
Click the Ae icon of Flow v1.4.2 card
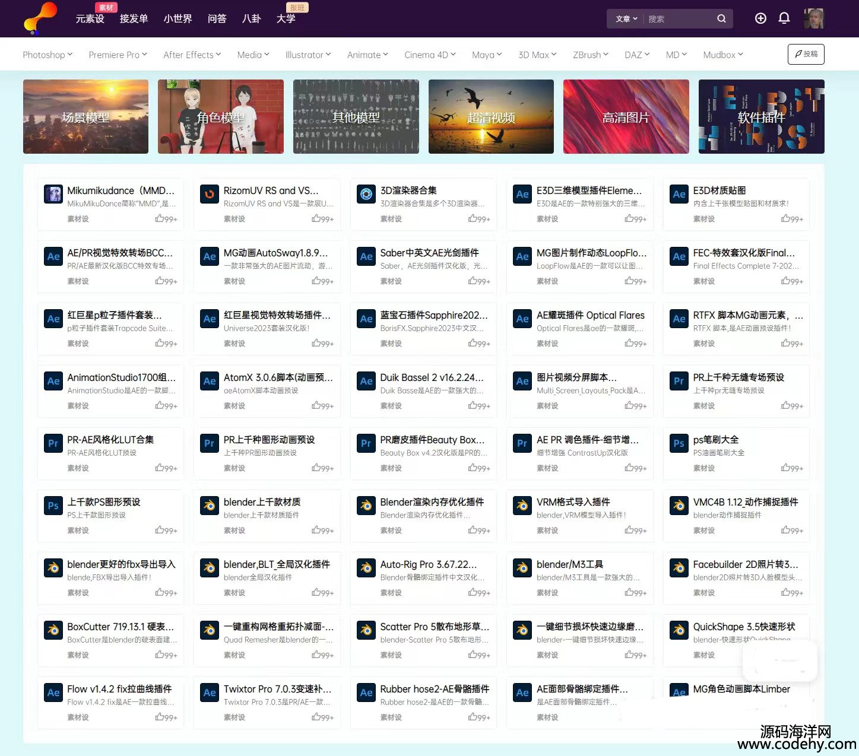coord(53,693)
